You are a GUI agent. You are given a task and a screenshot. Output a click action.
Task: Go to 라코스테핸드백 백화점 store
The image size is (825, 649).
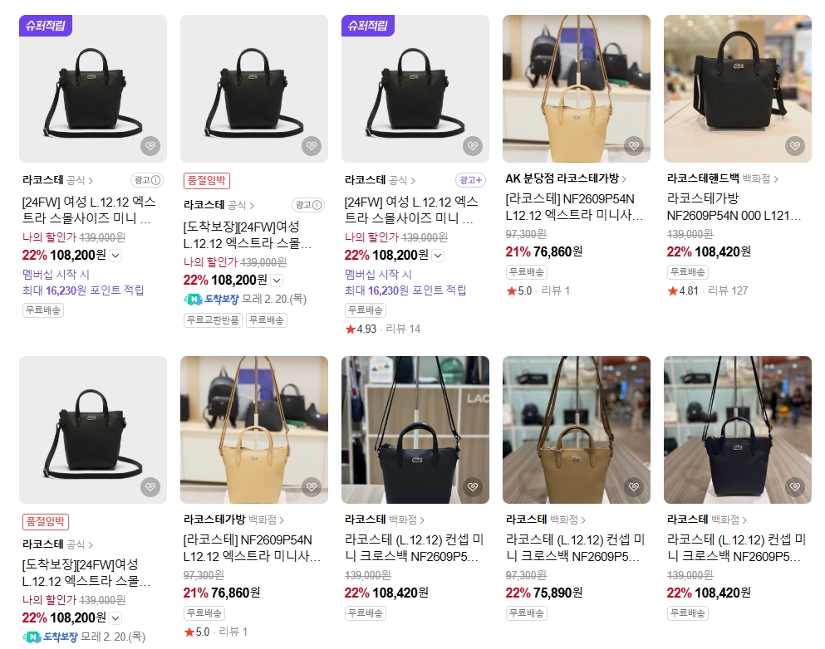click(723, 178)
